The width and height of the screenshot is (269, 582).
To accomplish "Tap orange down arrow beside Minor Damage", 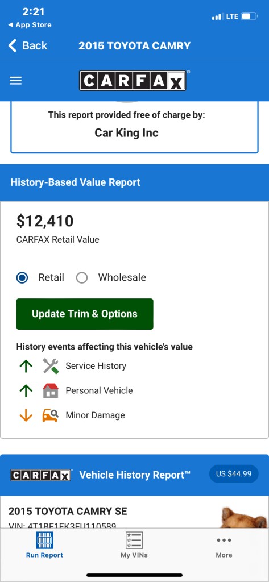I will pyautogui.click(x=26, y=415).
